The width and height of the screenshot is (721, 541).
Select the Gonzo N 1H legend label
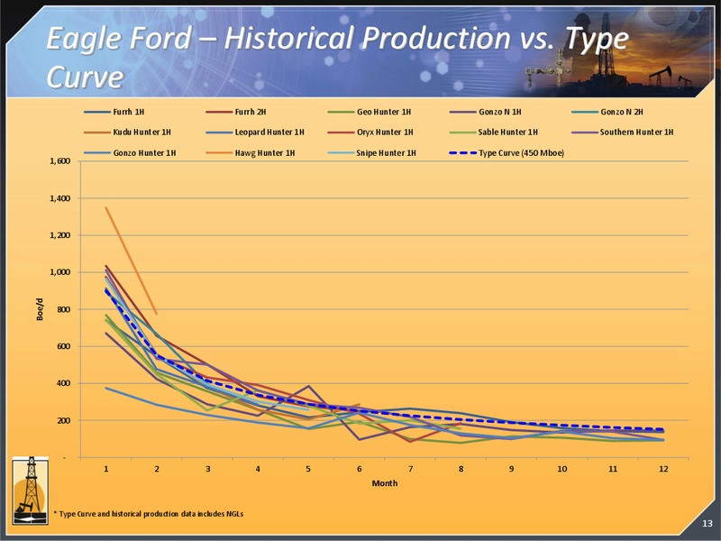tap(500, 112)
